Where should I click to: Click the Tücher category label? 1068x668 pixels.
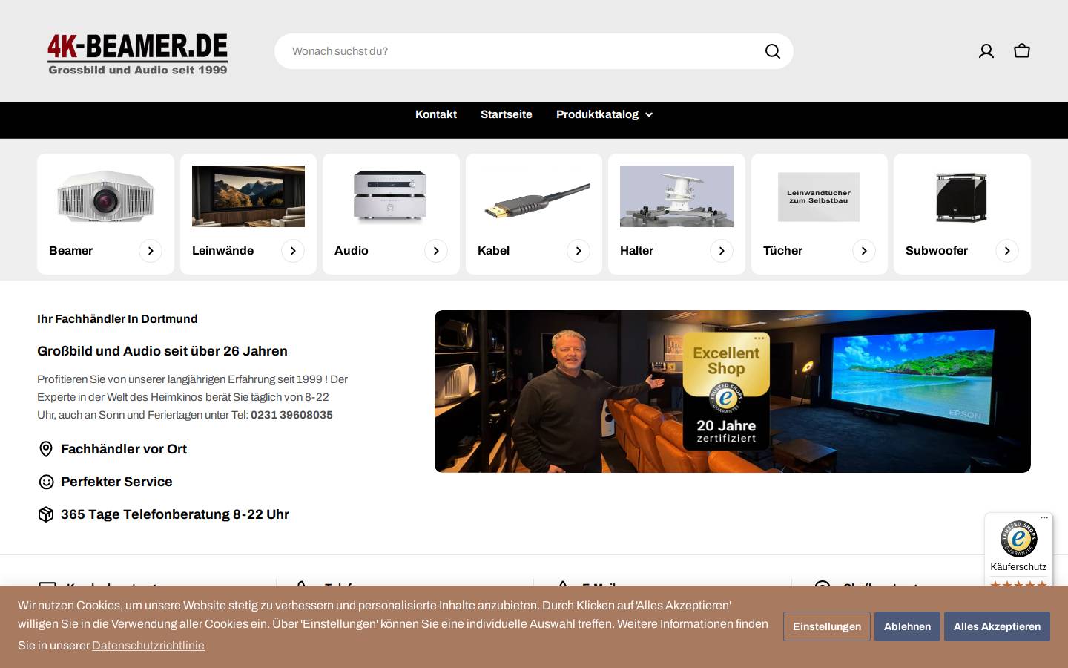click(x=782, y=251)
